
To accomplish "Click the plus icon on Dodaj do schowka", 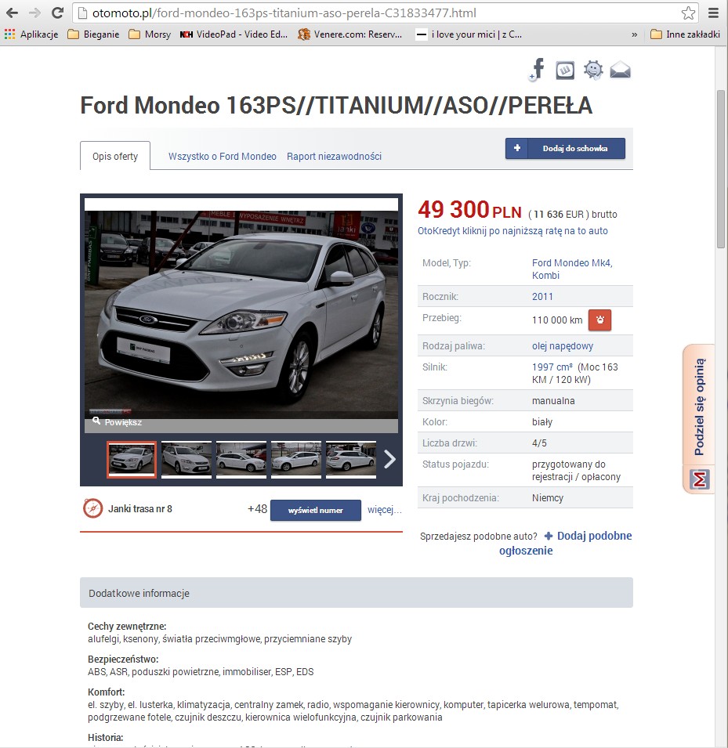I will [517, 148].
